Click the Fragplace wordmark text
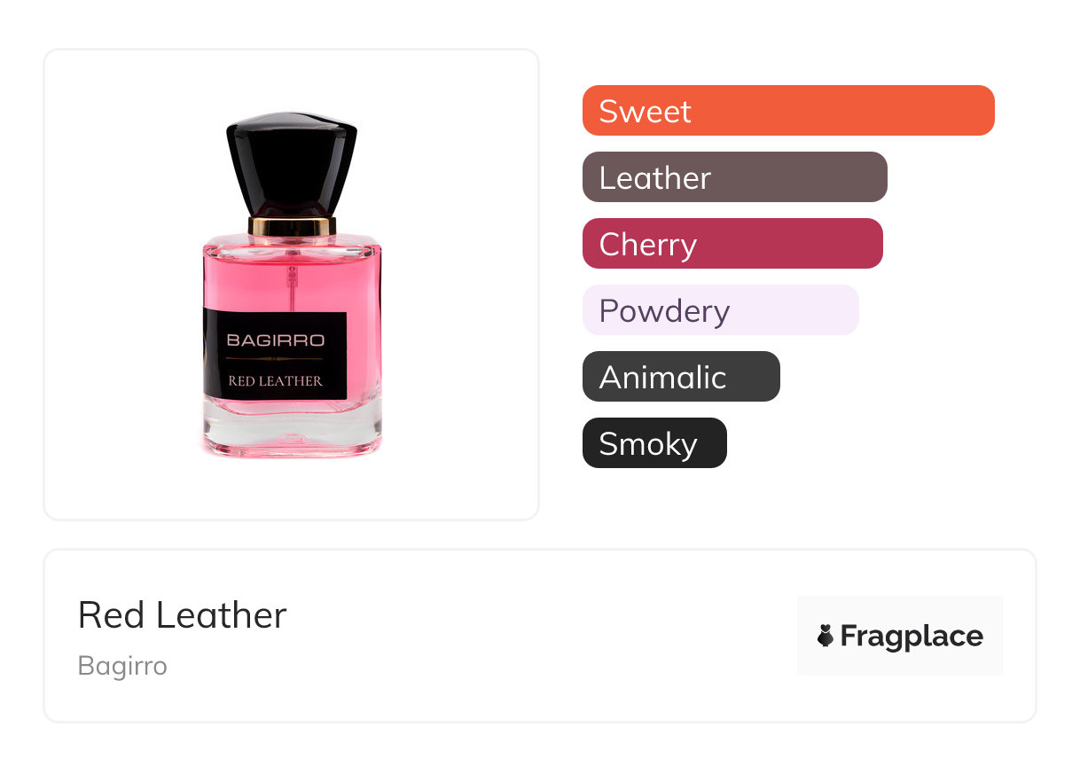 point(912,637)
